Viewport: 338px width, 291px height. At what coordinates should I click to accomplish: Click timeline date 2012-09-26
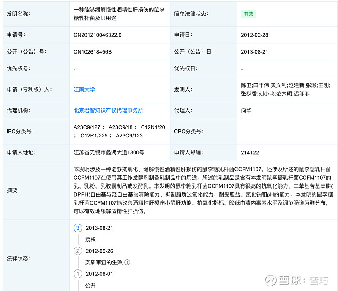point(99,251)
